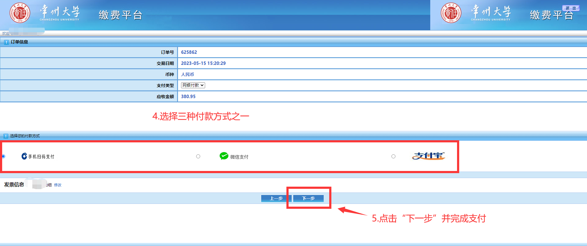Click the left 缴费平台 header title

tap(120, 15)
